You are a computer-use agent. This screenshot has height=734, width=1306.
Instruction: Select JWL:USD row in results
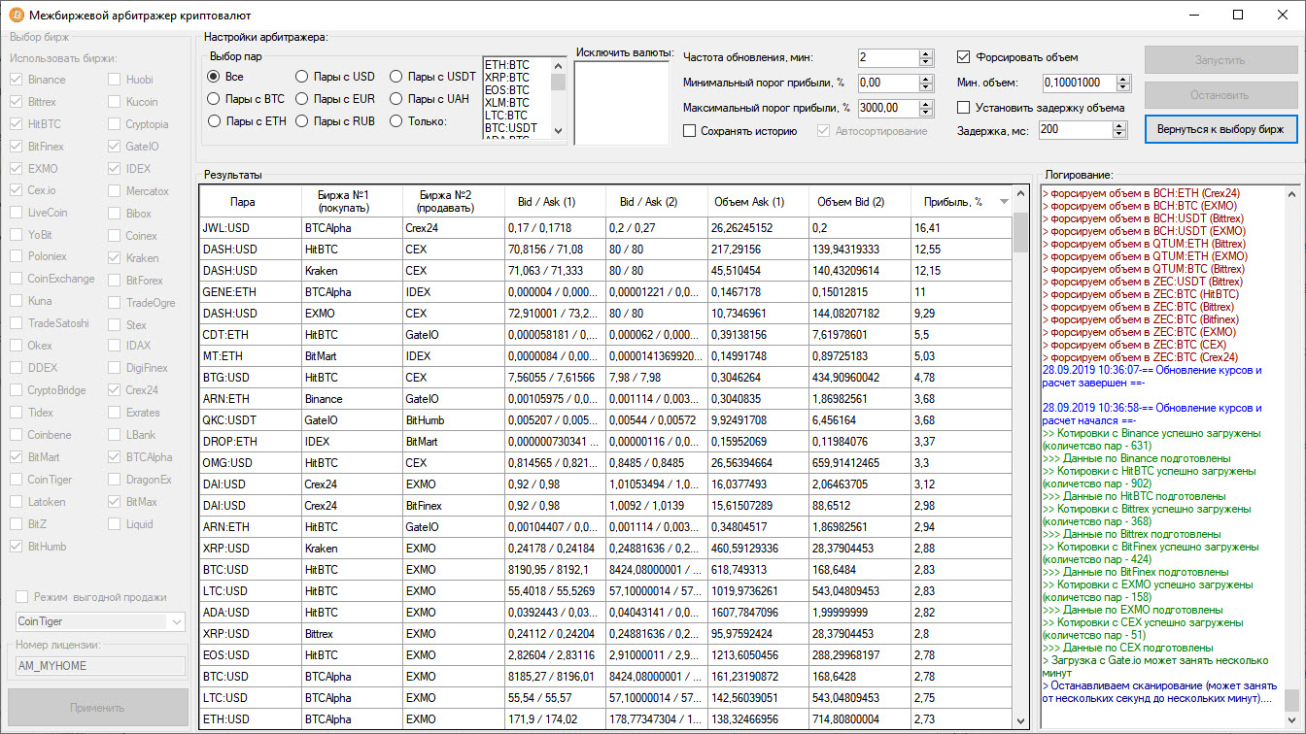605,228
